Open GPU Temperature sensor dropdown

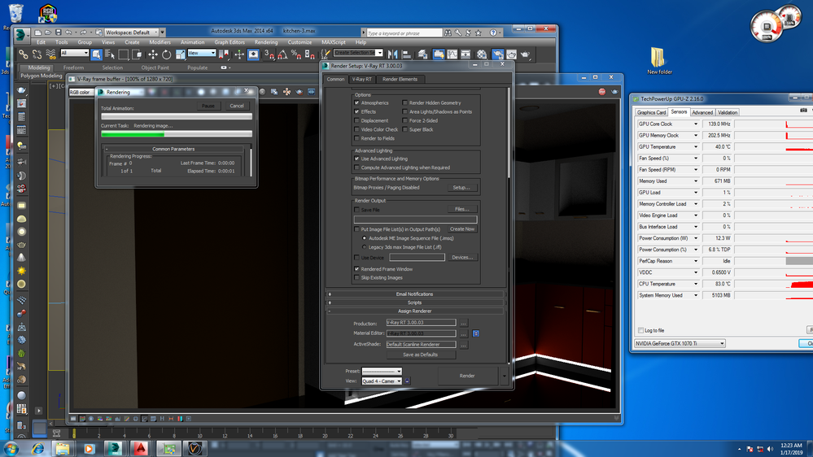(x=696, y=146)
